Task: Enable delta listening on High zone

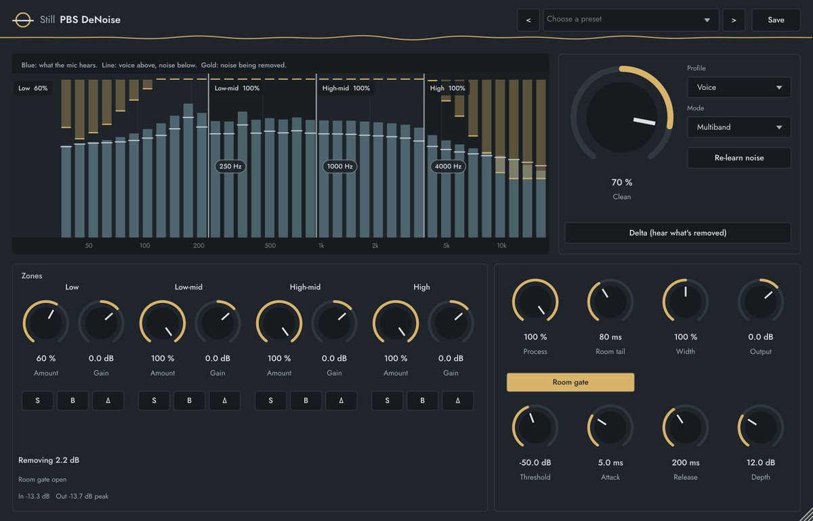Action: (x=458, y=401)
